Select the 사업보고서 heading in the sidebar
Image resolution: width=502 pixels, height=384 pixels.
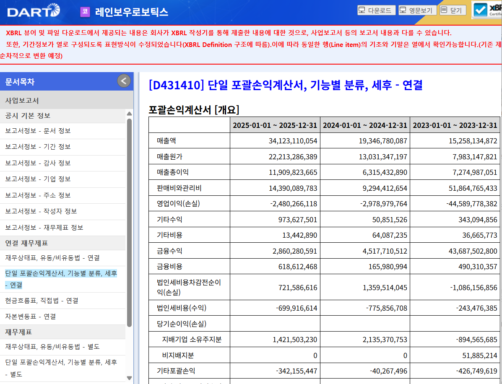click(22, 101)
